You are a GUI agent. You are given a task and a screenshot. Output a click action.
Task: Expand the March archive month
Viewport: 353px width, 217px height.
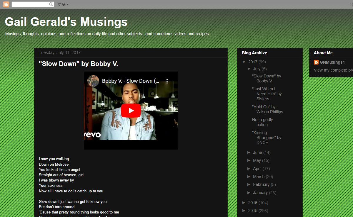coord(249,177)
